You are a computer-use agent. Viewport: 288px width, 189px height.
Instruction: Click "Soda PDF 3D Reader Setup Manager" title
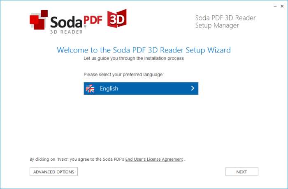pyautogui.click(x=225, y=22)
